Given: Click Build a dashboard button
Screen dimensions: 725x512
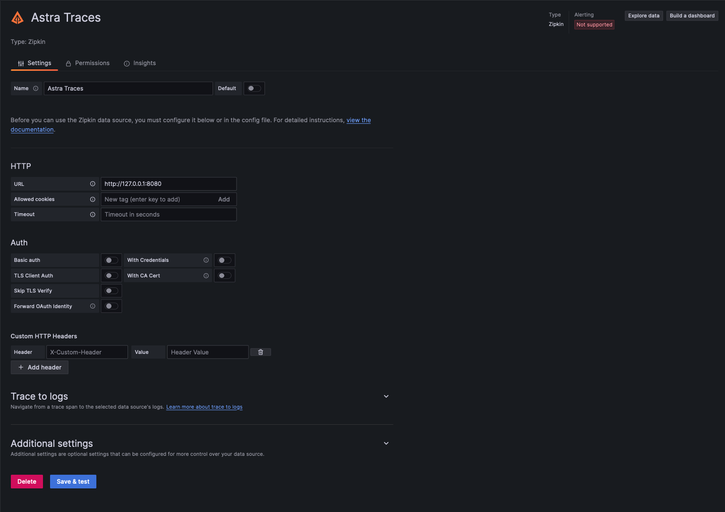Looking at the screenshot, I should (x=692, y=16).
